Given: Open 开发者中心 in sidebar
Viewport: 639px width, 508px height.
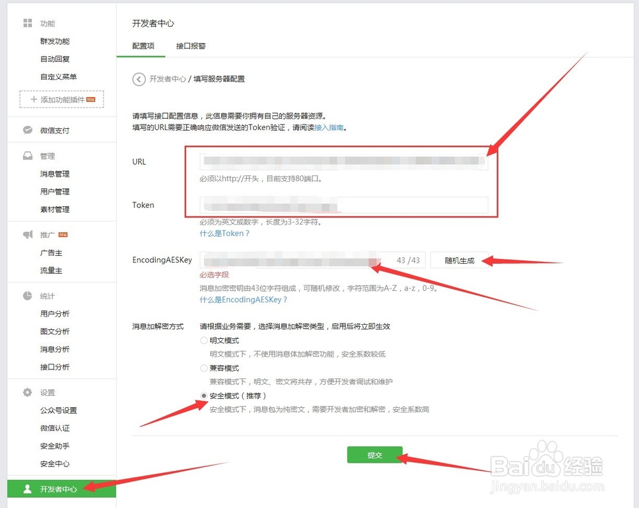Looking at the screenshot, I should pos(61,489).
